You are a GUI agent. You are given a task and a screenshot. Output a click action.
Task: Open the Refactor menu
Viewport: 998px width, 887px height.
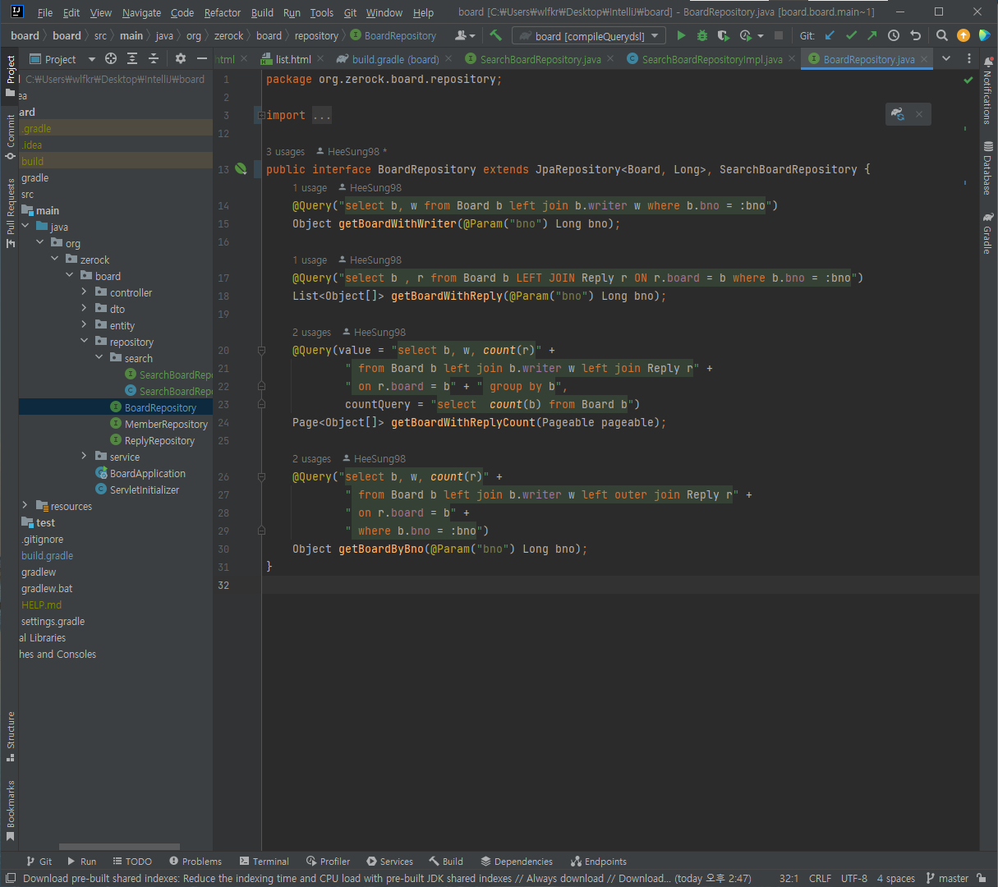[223, 12]
